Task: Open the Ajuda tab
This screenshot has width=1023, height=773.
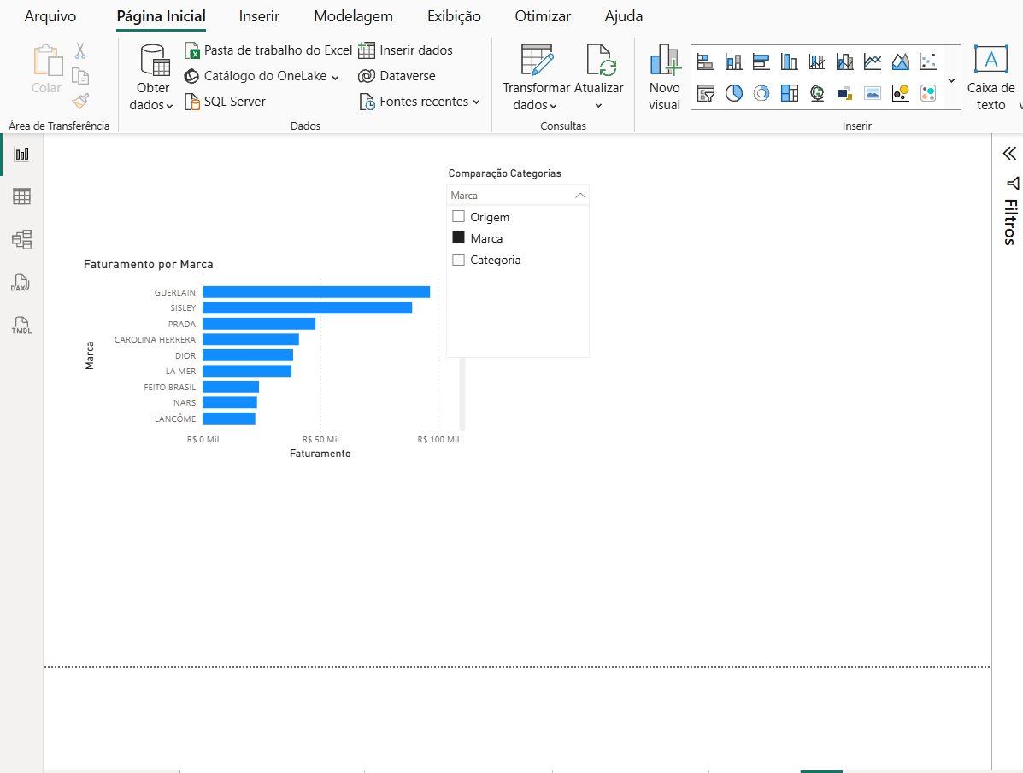Action: [x=624, y=16]
